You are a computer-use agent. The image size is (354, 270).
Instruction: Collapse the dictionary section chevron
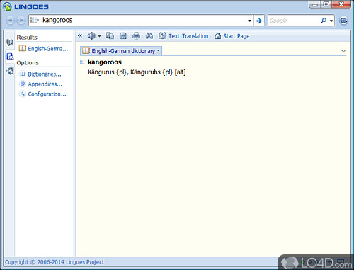pos(343,51)
